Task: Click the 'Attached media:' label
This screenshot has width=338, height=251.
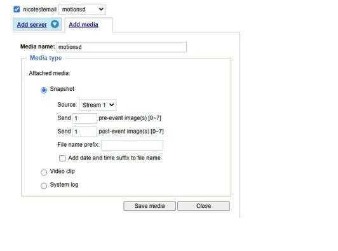Action: [50, 73]
